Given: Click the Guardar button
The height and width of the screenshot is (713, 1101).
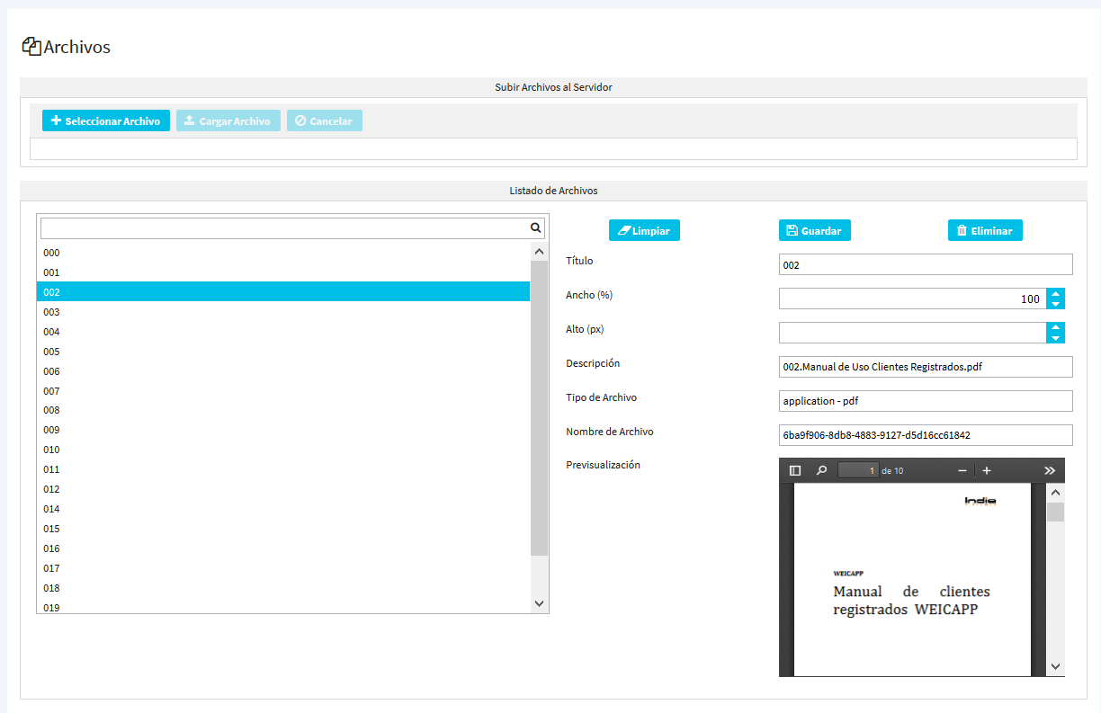Looking at the screenshot, I should [x=814, y=231].
